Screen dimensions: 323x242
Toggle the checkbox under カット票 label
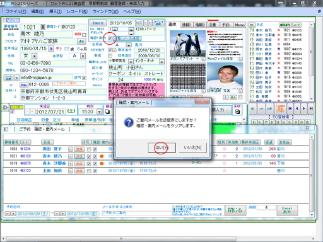13,112
